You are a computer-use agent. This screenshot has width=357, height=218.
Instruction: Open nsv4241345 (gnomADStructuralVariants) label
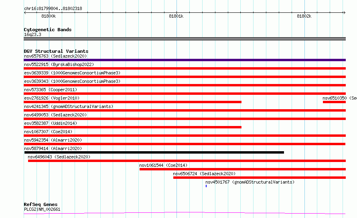[69, 106]
